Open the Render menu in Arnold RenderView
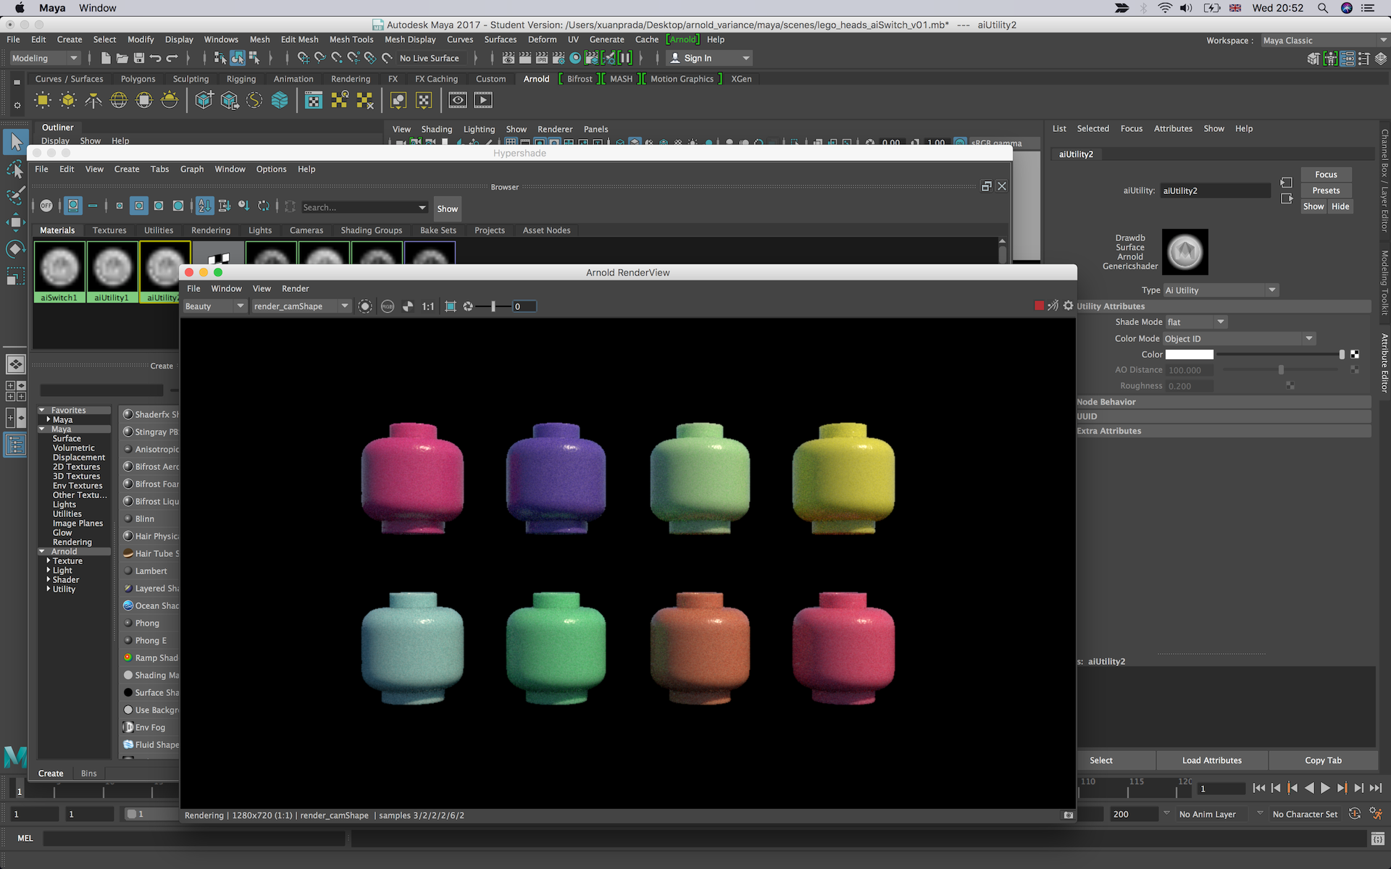This screenshot has height=869, width=1391. click(295, 288)
